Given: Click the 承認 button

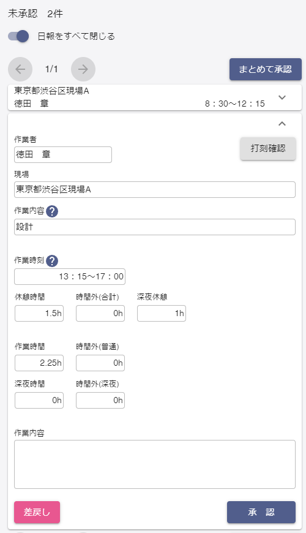Looking at the screenshot, I should [261, 512].
